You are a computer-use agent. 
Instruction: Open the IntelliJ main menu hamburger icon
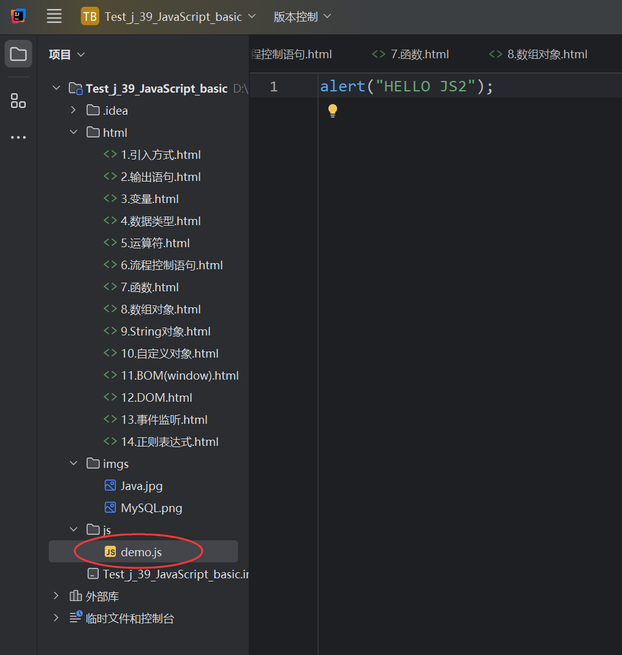(x=54, y=17)
